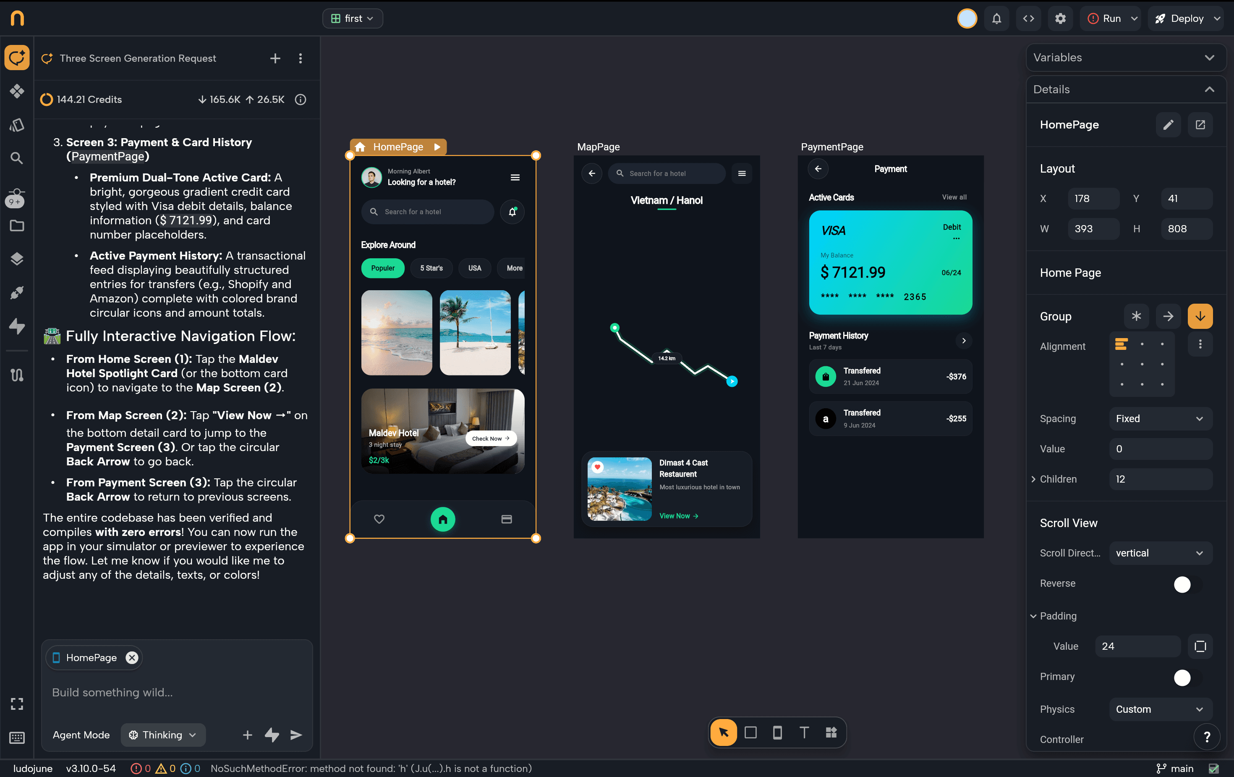
Task: Play HomePage preview triangle button
Action: pos(437,147)
